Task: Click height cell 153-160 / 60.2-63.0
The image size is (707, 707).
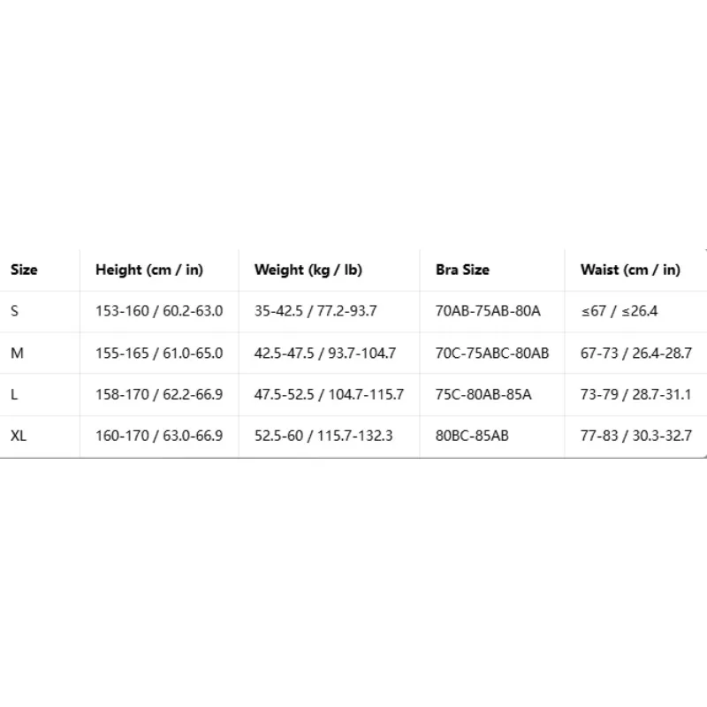Action: [x=159, y=311]
